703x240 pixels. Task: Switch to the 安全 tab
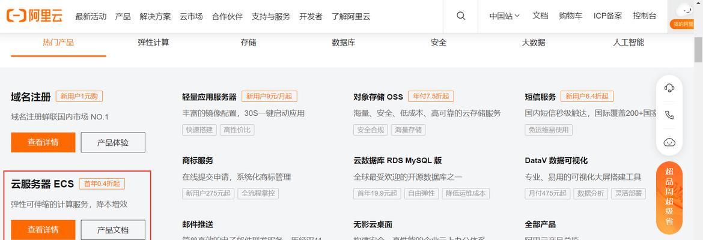coord(439,43)
